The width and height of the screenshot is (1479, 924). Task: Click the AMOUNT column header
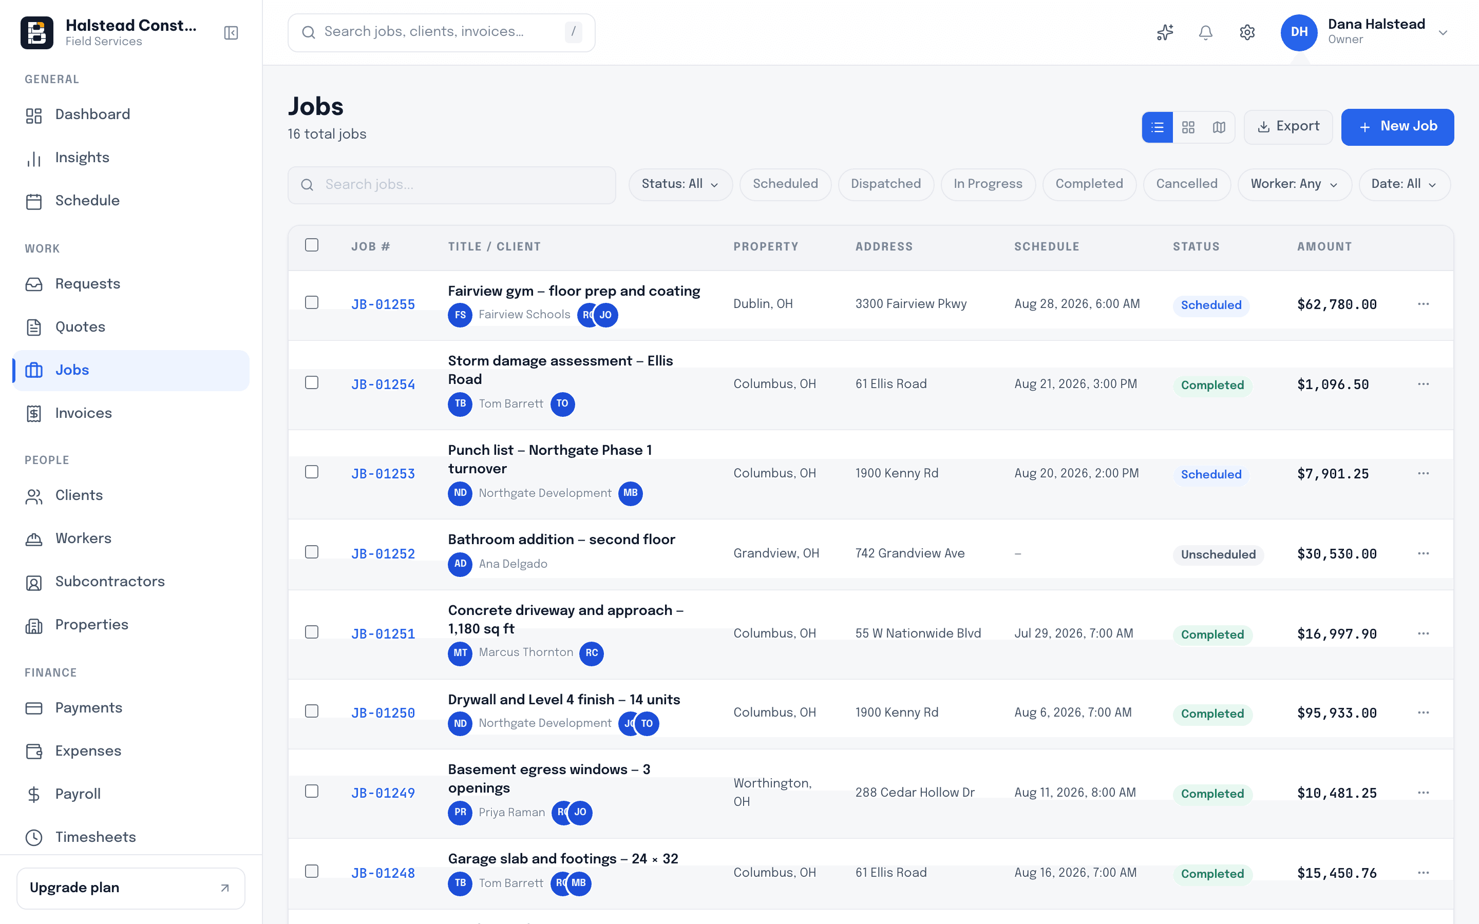pyautogui.click(x=1324, y=246)
